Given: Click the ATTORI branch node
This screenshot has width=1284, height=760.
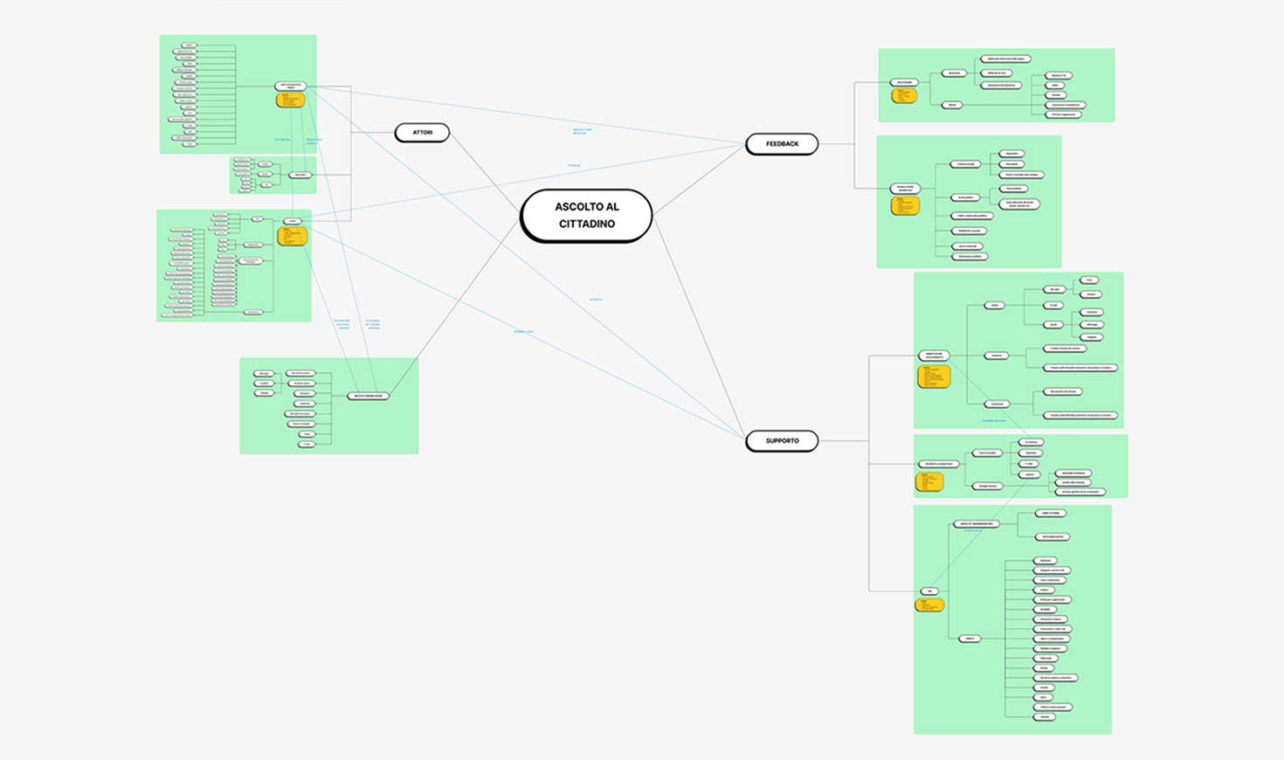Looking at the screenshot, I should (422, 133).
